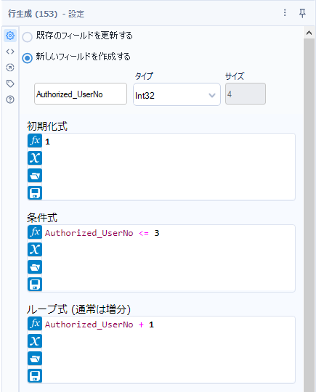
Task: Pin the configuration window
Action: [302, 13]
